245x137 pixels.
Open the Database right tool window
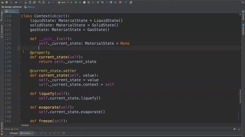coord(243,30)
